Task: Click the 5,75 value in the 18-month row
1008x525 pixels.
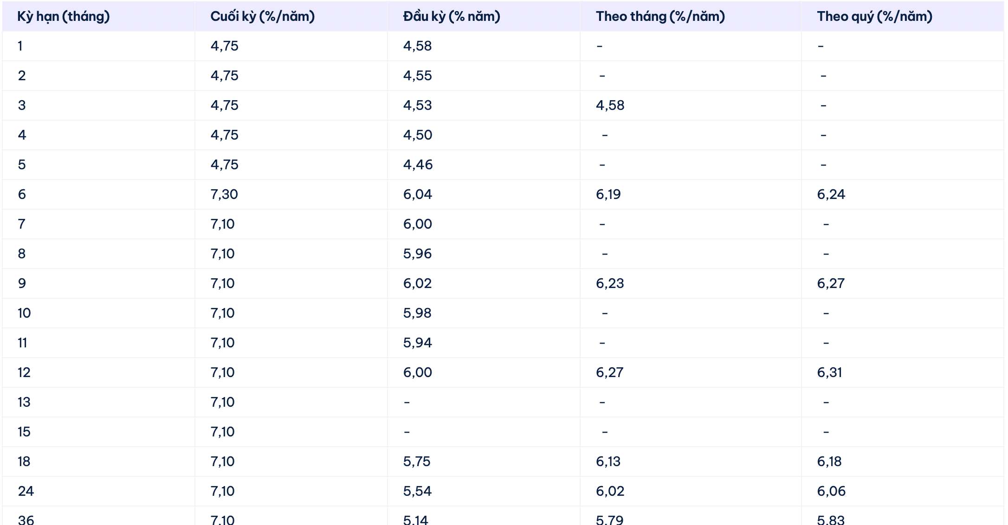Action: [416, 461]
